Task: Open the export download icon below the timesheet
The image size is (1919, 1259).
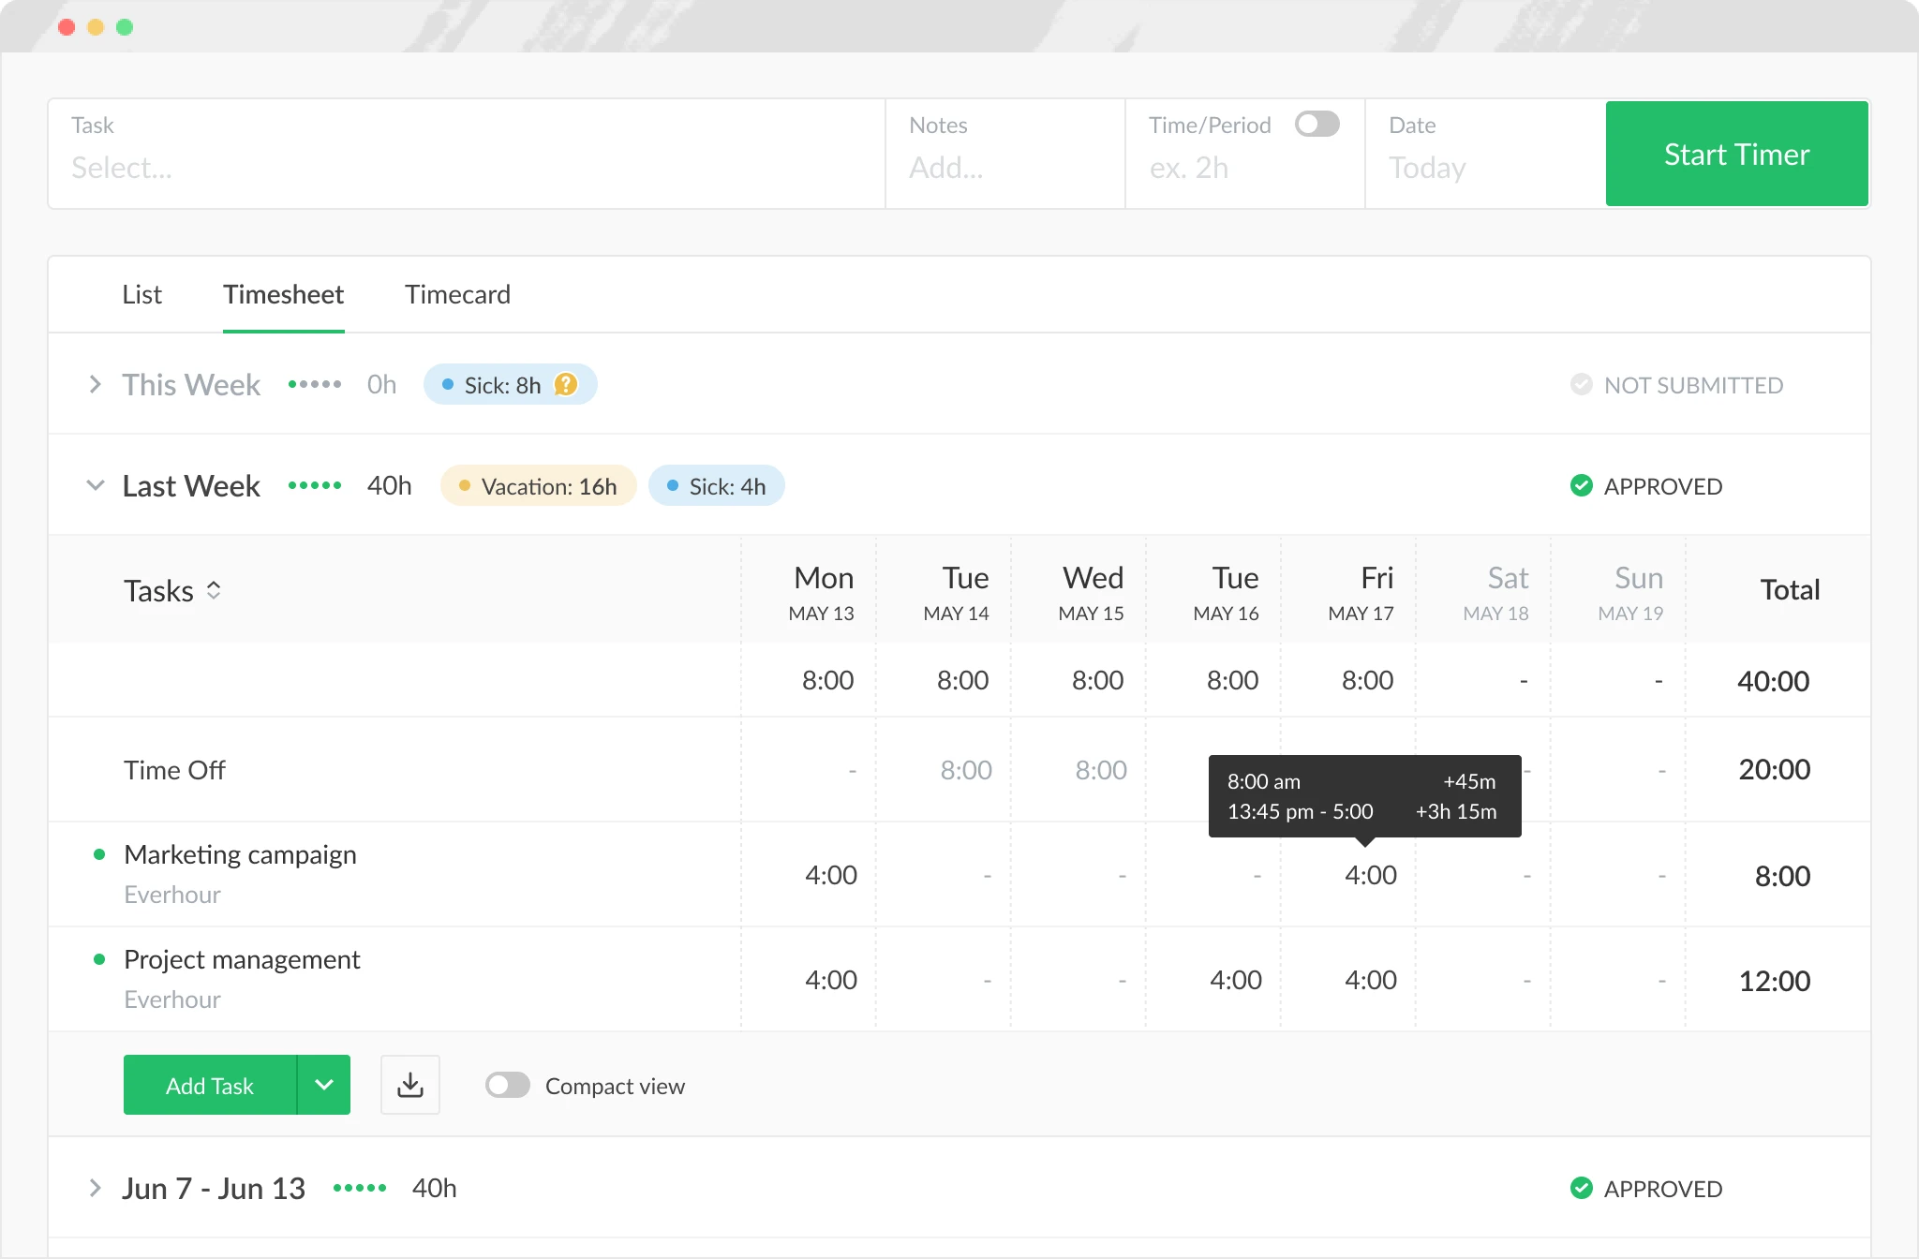Action: click(x=409, y=1084)
